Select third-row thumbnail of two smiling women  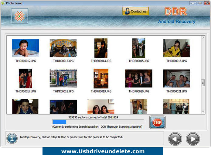pyautogui.click(x=101, y=107)
